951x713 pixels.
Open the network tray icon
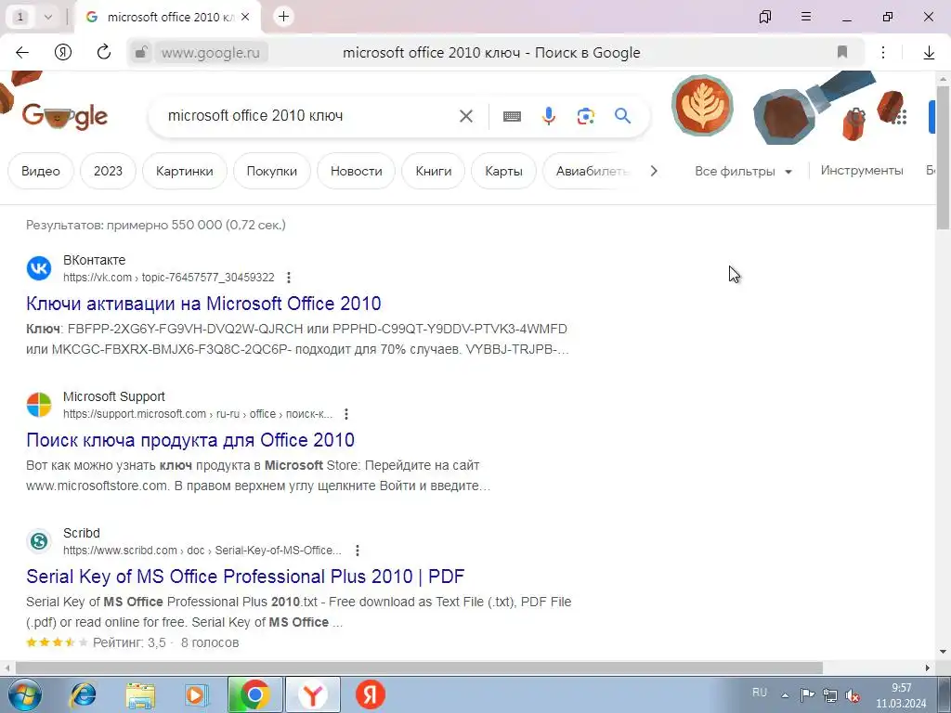coord(829,695)
